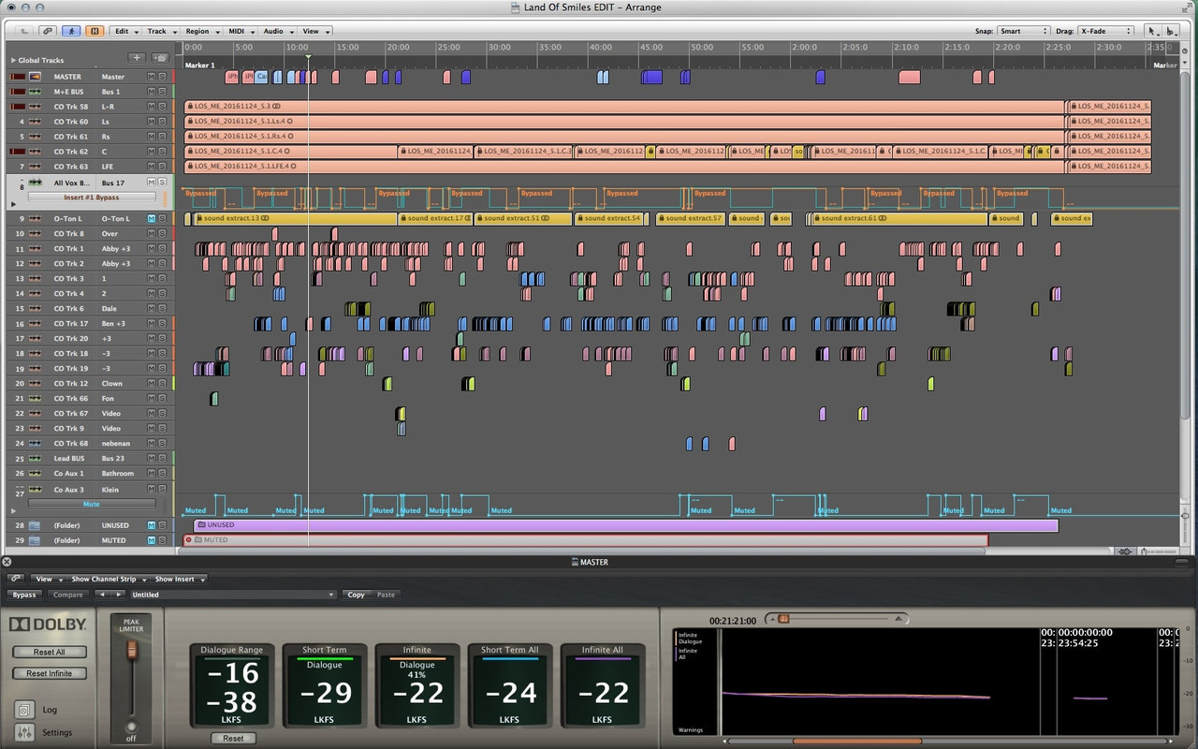
Task: Click the O-Ton L track icon
Action: [36, 218]
